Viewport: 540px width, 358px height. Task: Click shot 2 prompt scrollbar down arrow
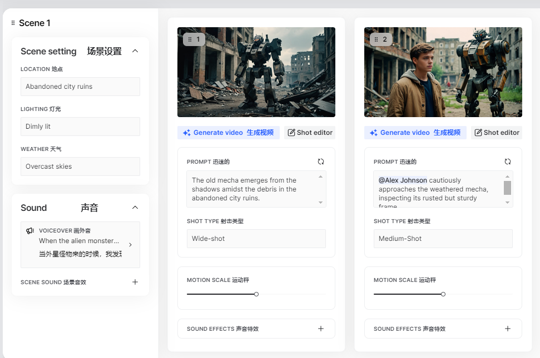(507, 203)
